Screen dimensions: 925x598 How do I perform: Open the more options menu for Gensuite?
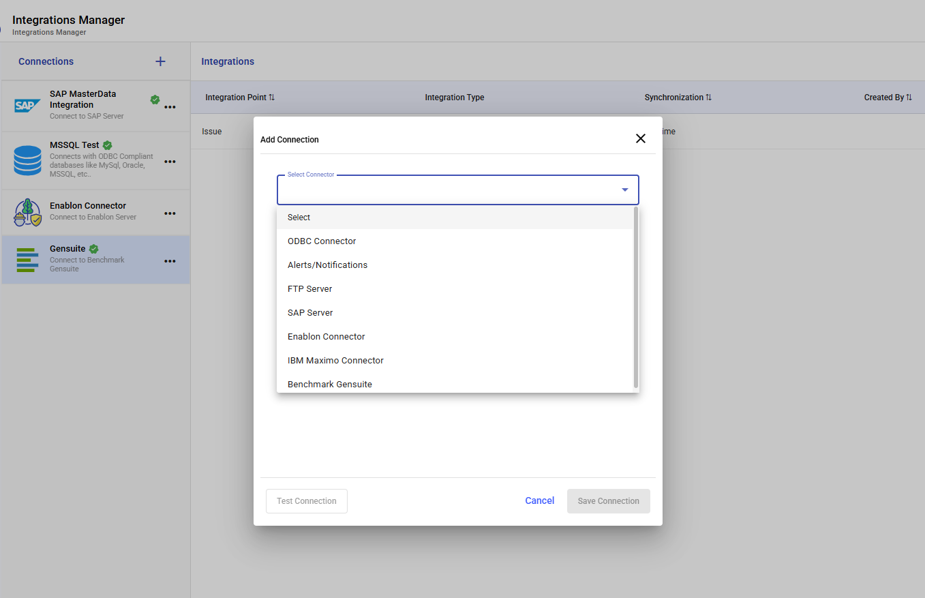tap(170, 261)
